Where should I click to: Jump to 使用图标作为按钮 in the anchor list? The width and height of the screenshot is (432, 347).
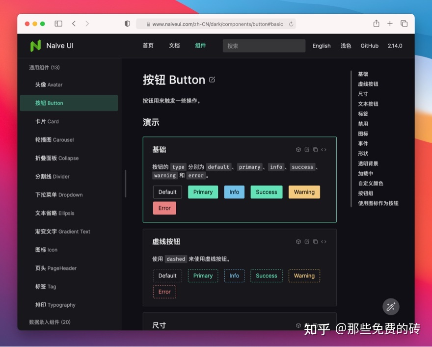(378, 203)
